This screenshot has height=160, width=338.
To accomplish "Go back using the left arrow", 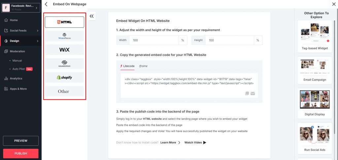I will tap(46, 4).
